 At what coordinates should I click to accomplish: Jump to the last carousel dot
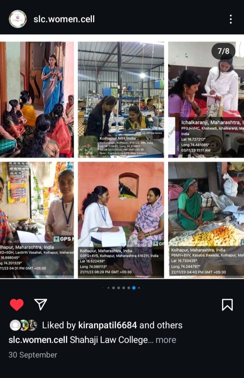tap(139, 288)
